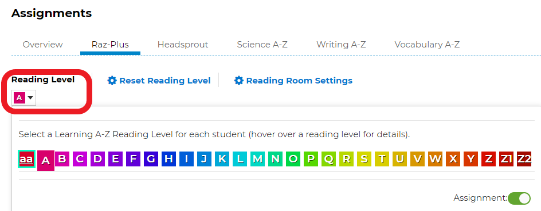Image resolution: width=541 pixels, height=211 pixels.
Task: Click the gear icon beside Reset Reading Level
Action: point(112,81)
